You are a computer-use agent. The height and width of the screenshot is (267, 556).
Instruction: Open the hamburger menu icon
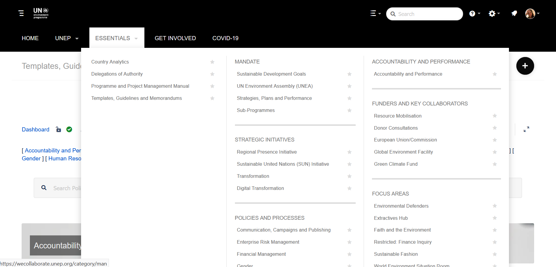pyautogui.click(x=21, y=13)
